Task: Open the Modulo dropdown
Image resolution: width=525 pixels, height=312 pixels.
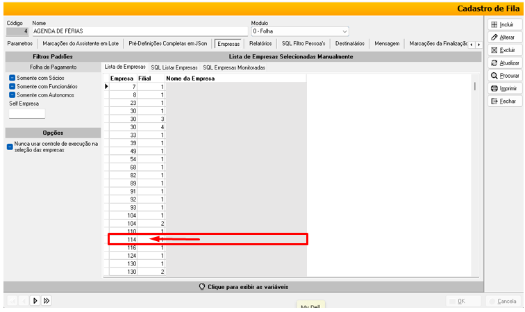Action: (344, 31)
